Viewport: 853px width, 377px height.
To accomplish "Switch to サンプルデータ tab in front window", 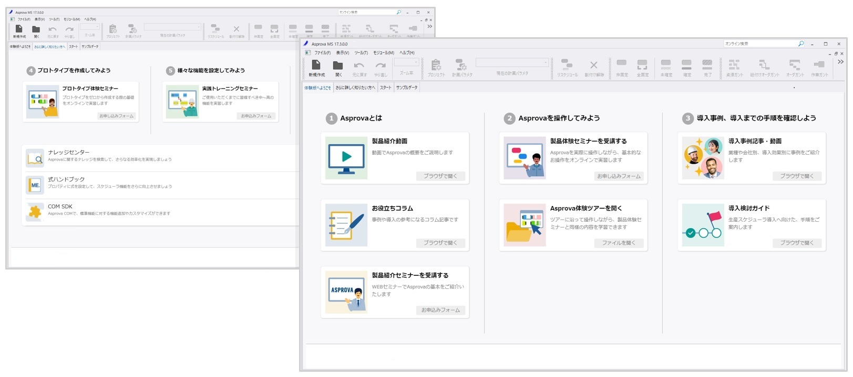I will point(406,88).
